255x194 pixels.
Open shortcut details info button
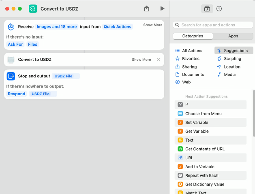point(219,9)
